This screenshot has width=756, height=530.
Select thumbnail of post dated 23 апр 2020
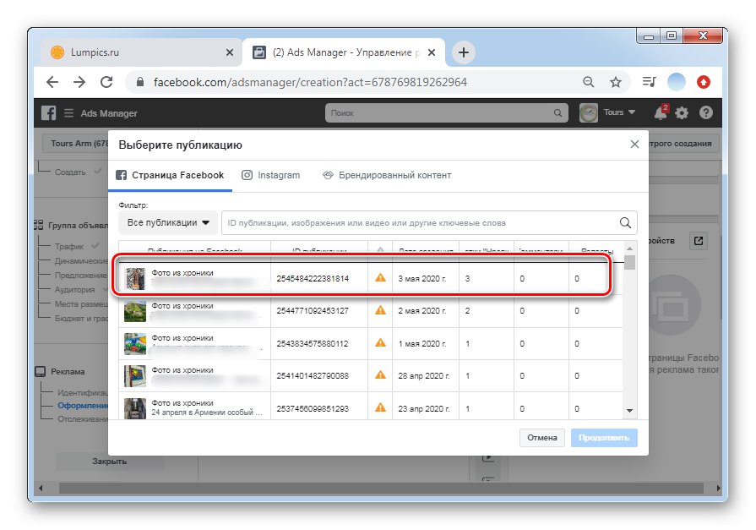pos(135,408)
